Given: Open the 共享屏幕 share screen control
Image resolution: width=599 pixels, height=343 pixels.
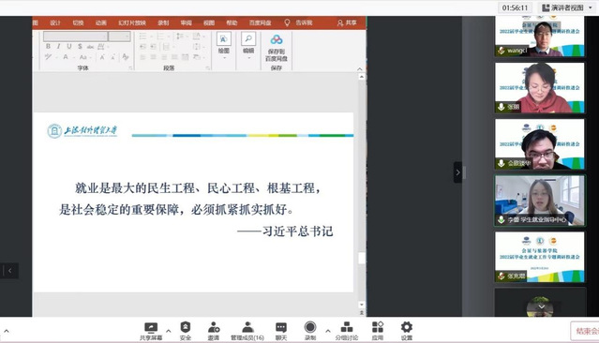Looking at the screenshot, I should tap(151, 331).
